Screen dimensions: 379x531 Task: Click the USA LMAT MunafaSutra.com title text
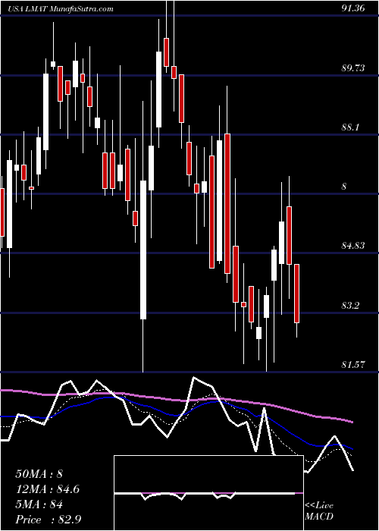coord(61,9)
